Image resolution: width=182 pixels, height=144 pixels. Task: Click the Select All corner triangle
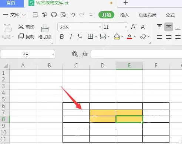coord(6,66)
